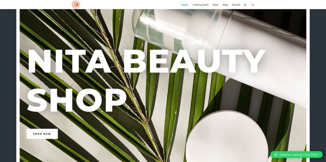Click the dark margin left of hero
The height and width of the screenshot is (162, 326).
click(x=8, y=85)
